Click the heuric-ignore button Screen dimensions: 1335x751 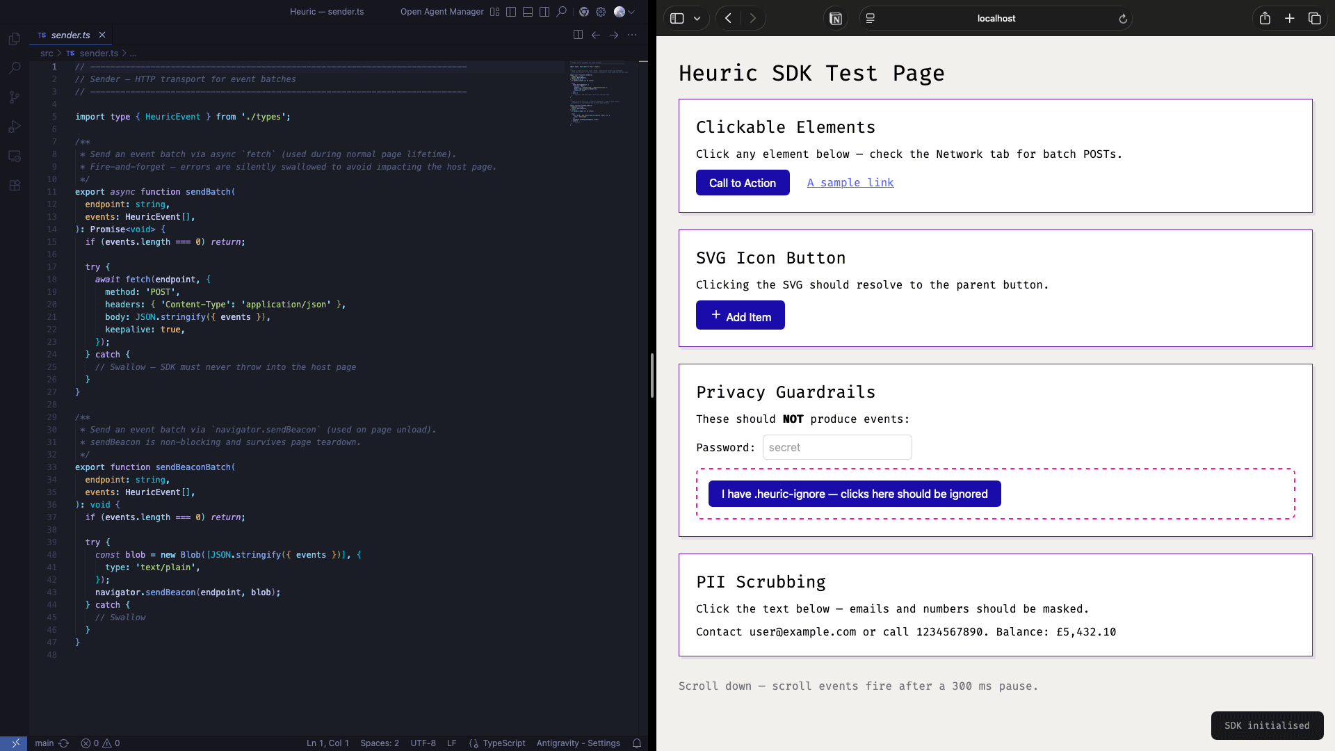pos(855,494)
